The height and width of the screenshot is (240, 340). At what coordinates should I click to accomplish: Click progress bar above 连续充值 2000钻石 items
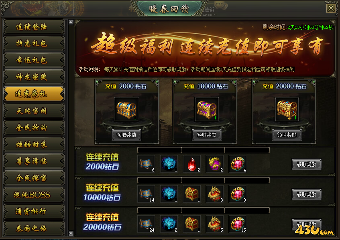pyautogui.click(x=204, y=150)
